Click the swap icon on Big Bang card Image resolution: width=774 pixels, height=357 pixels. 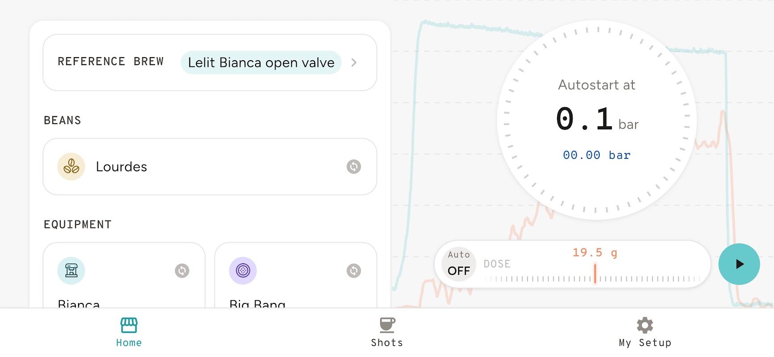coord(354,270)
